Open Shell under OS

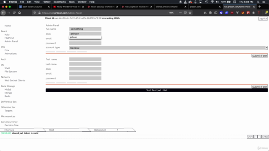(7, 68)
